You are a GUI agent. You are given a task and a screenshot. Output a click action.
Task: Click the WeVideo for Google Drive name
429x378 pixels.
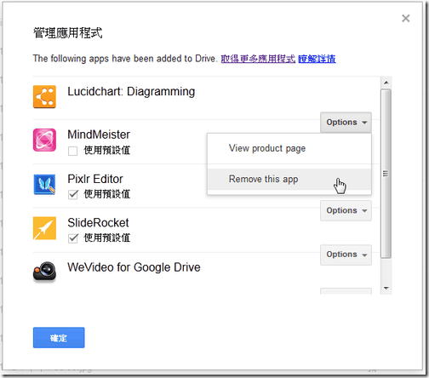pos(134,267)
